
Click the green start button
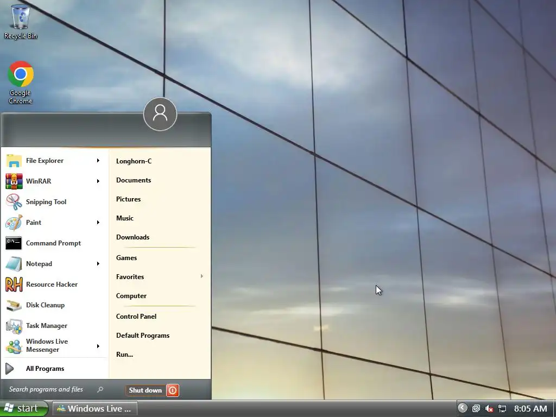24,408
